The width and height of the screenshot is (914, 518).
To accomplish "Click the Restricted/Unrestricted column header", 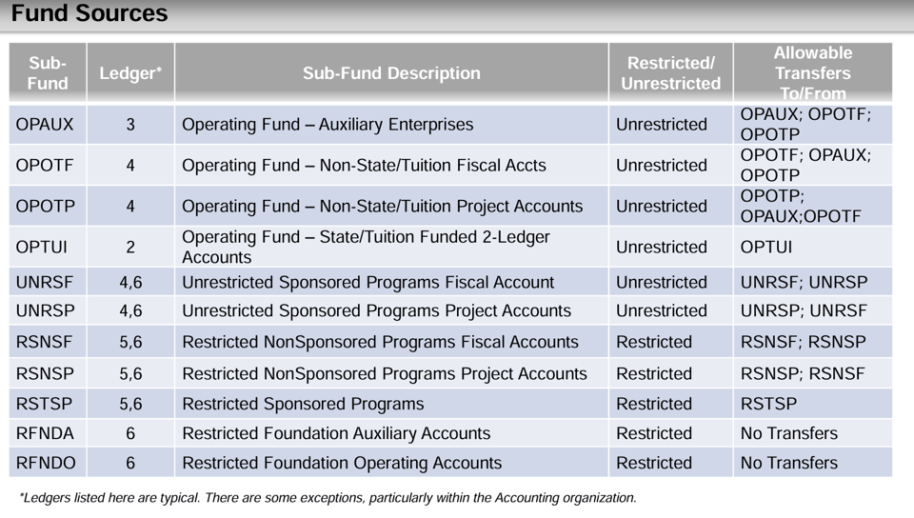I will pos(670,73).
